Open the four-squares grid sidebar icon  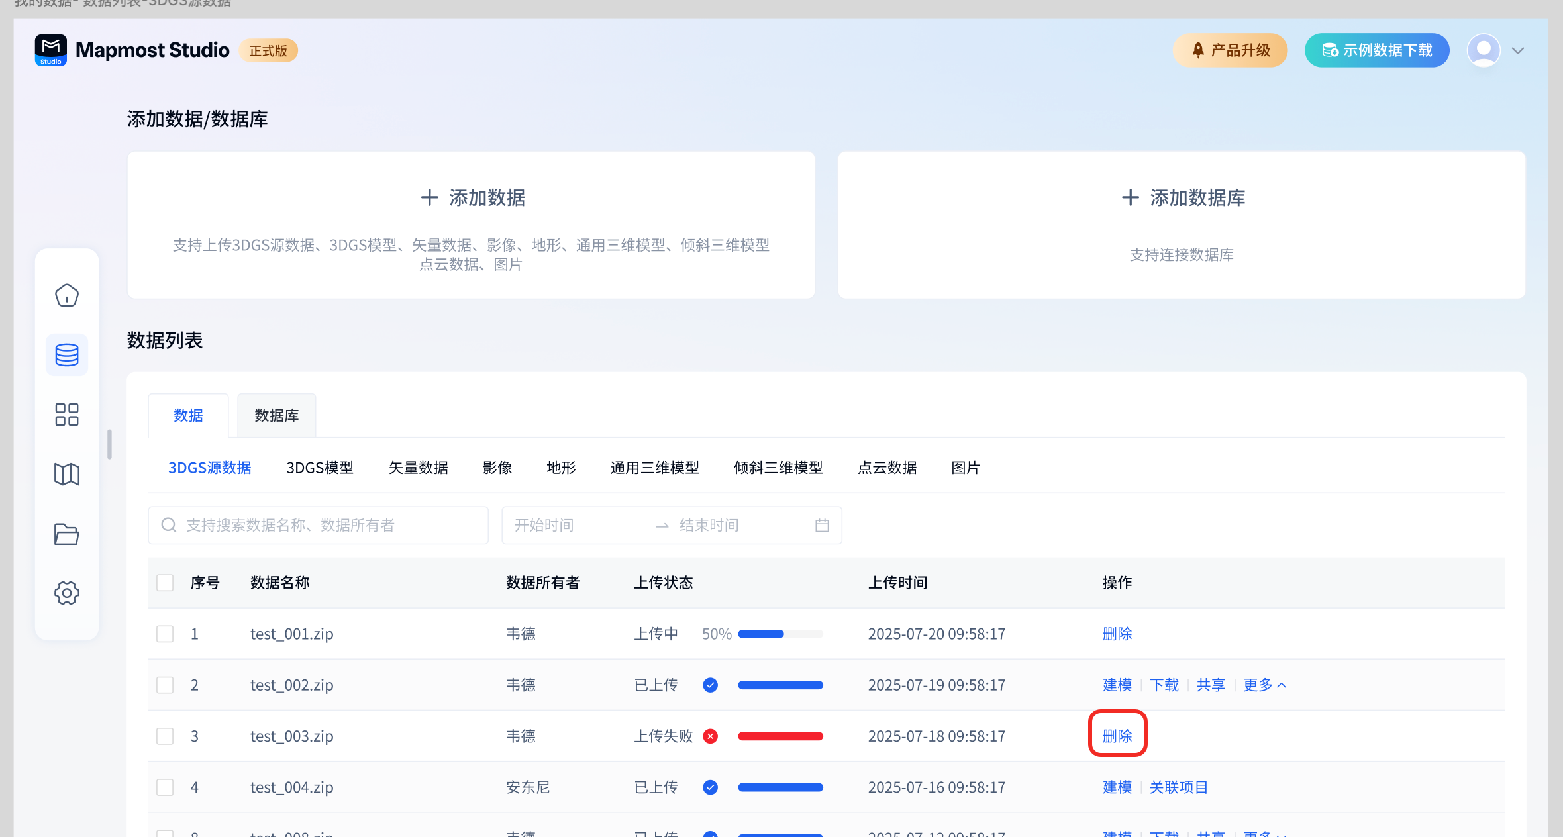66,415
